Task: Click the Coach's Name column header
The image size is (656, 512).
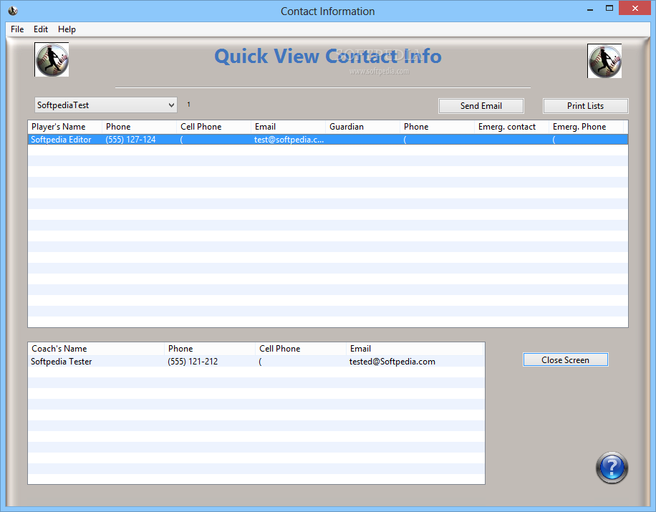Action: click(x=96, y=349)
